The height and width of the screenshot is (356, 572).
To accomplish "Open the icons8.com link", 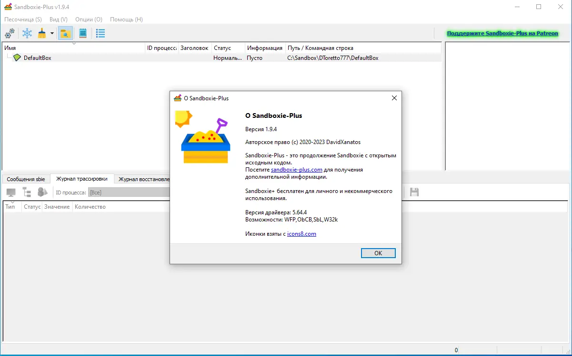I will click(301, 234).
